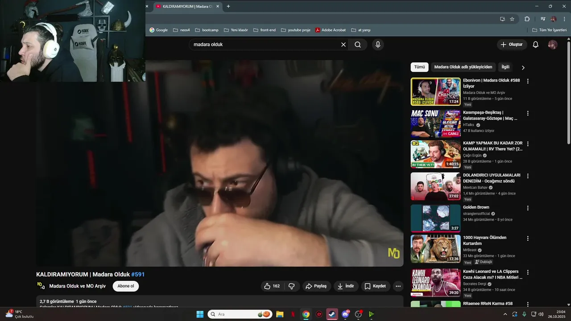This screenshot has height=321, width=571.
Task: Click the YouTube search magnifier button
Action: 358,45
